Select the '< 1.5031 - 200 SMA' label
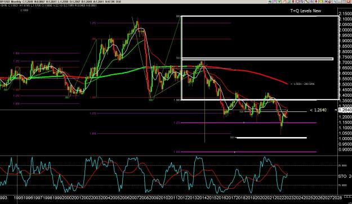The height and width of the screenshot is (204, 352). tap(302, 84)
